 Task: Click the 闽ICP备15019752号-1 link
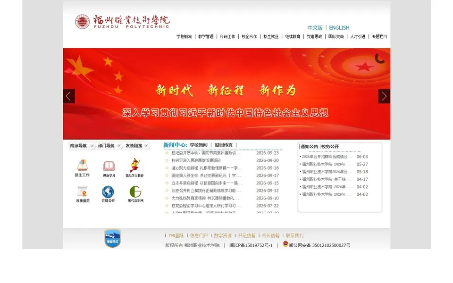click(251, 245)
